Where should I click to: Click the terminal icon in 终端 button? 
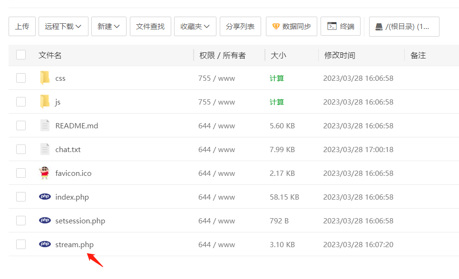[x=332, y=27]
